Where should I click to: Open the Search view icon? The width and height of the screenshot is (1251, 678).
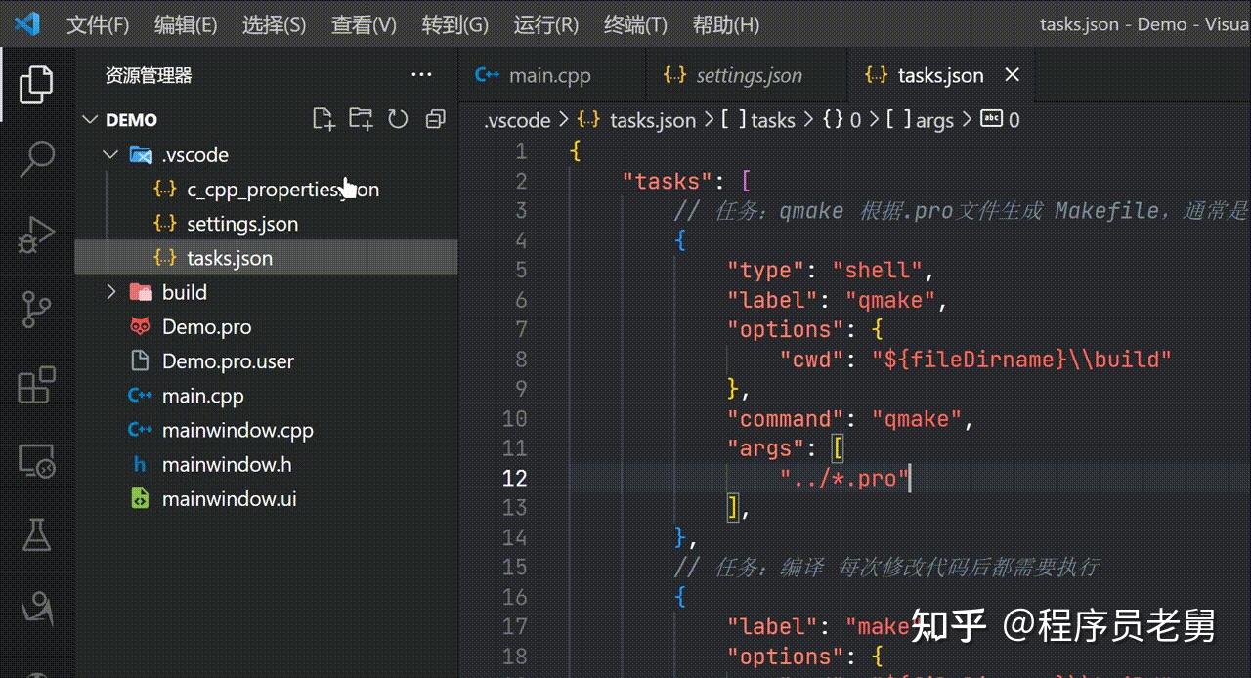(36, 156)
